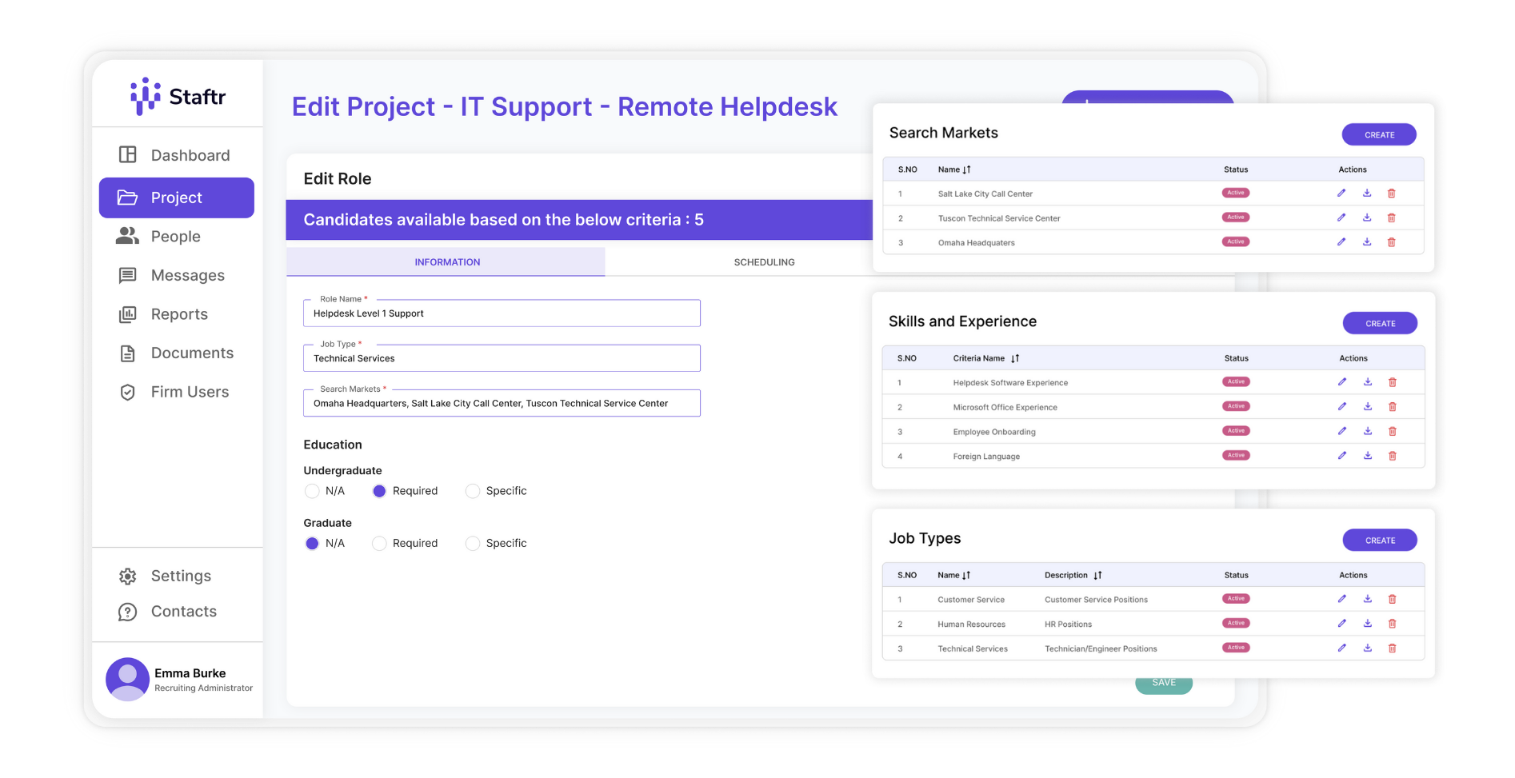Delete Microsoft Office Experience criteria
Screen dimensions: 1515x778
1393,407
